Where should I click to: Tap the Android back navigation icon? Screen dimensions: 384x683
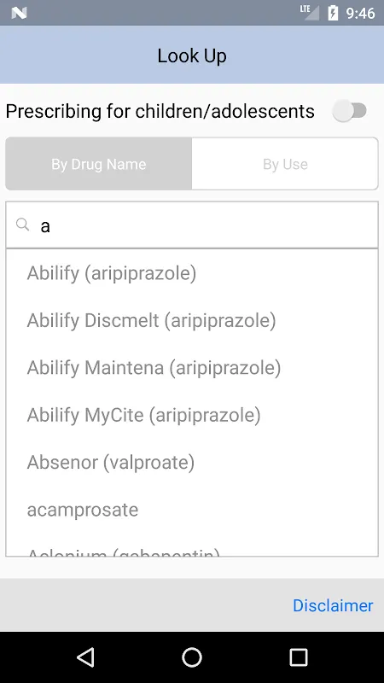pos(85,657)
